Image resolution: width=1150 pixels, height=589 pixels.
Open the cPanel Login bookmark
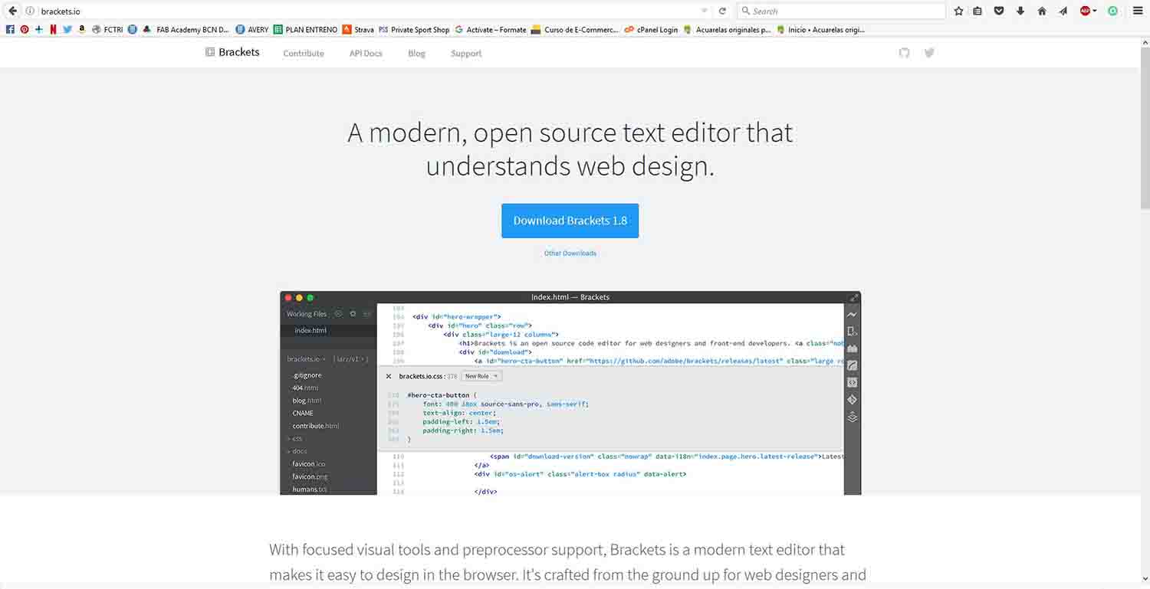pyautogui.click(x=652, y=30)
